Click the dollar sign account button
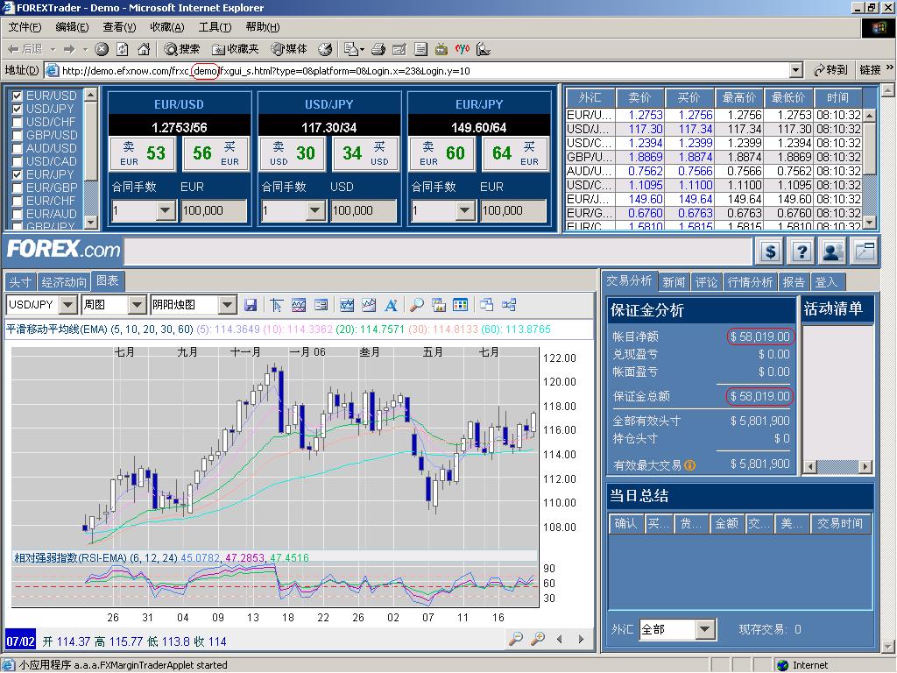Screen dimensions: 897x673 (x=771, y=251)
